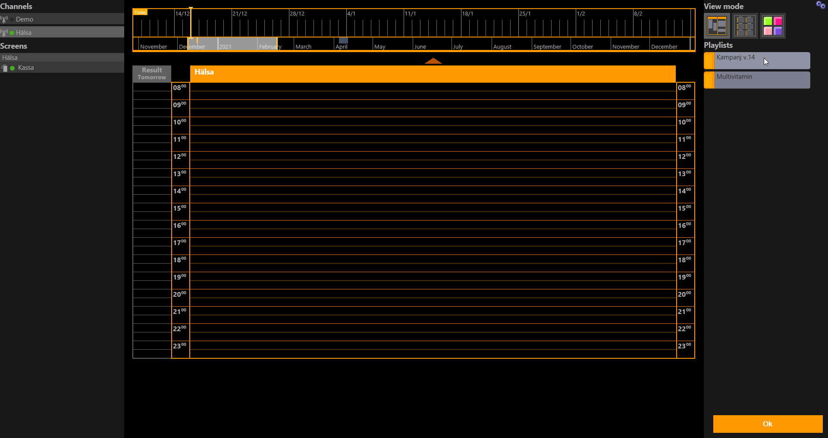Collapse the timeline using the orange arrow
The width and height of the screenshot is (828, 438).
click(433, 61)
